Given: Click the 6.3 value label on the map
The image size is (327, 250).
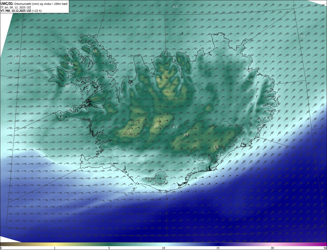Looking at the screenshot, I should pos(175,127).
